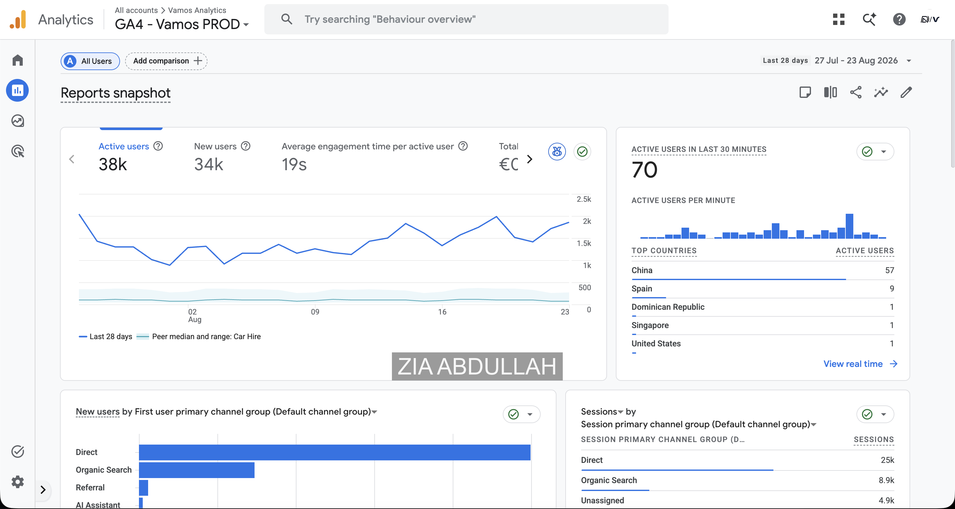This screenshot has width=955, height=509.
Task: Click the Direct bar in New users chart
Action: (335, 452)
